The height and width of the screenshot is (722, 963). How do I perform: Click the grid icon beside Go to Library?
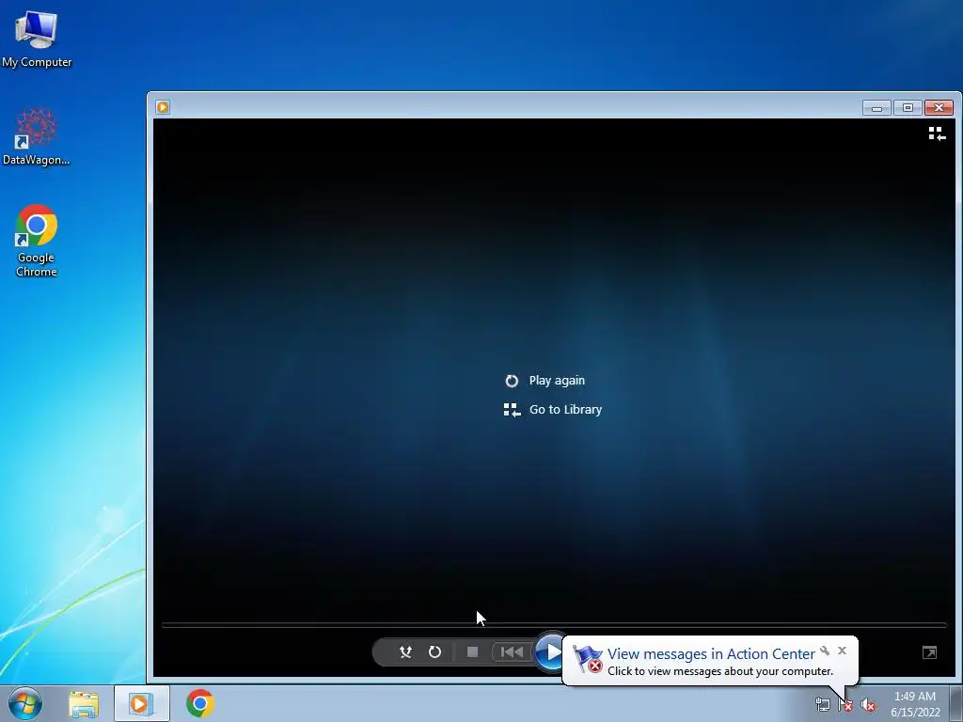(512, 410)
